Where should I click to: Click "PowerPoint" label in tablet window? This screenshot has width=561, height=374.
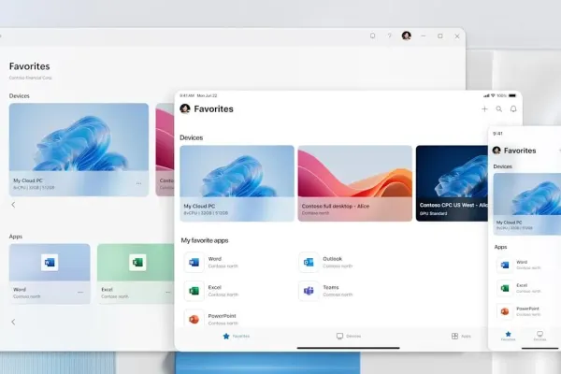(222, 316)
